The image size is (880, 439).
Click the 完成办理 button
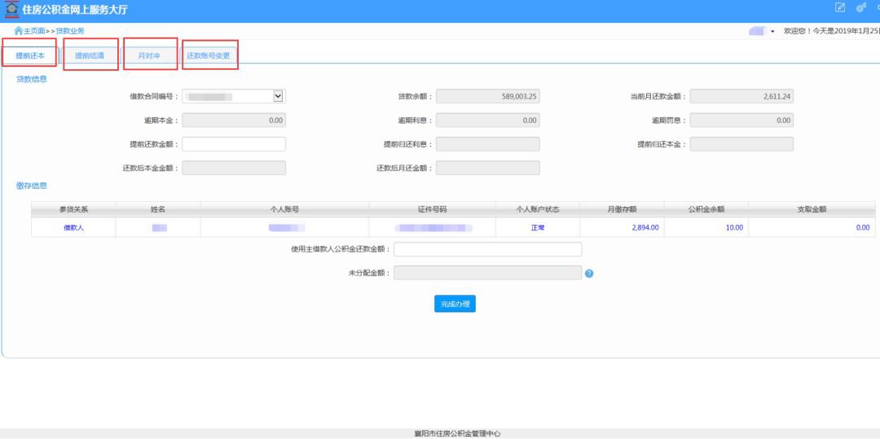tap(454, 304)
